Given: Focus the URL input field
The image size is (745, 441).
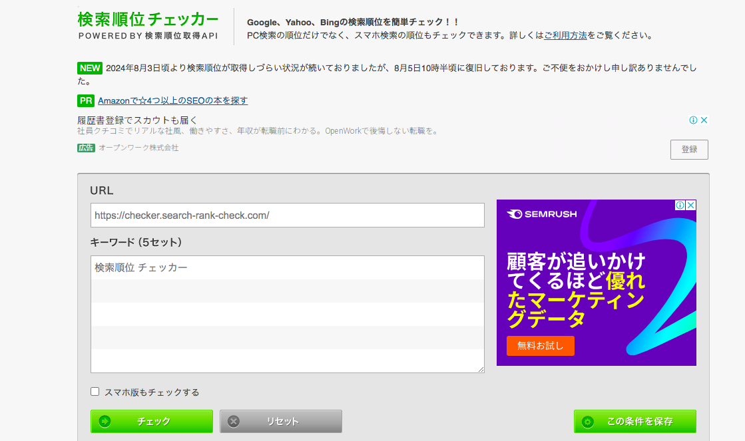Looking at the screenshot, I should [x=287, y=216].
